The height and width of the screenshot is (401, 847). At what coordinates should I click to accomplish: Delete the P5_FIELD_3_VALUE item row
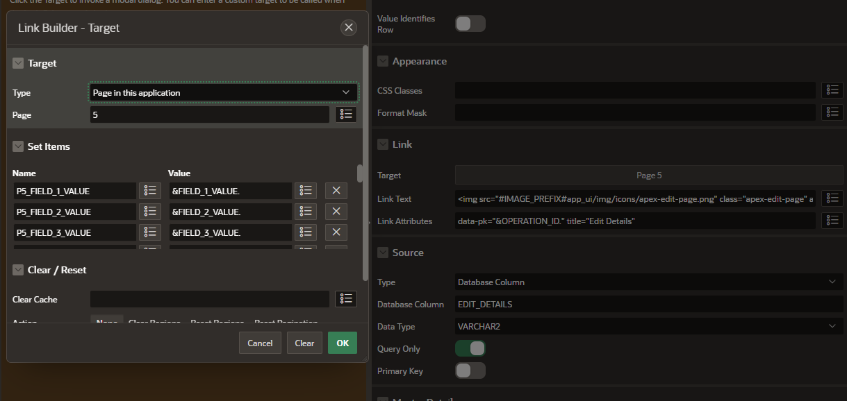tap(336, 232)
